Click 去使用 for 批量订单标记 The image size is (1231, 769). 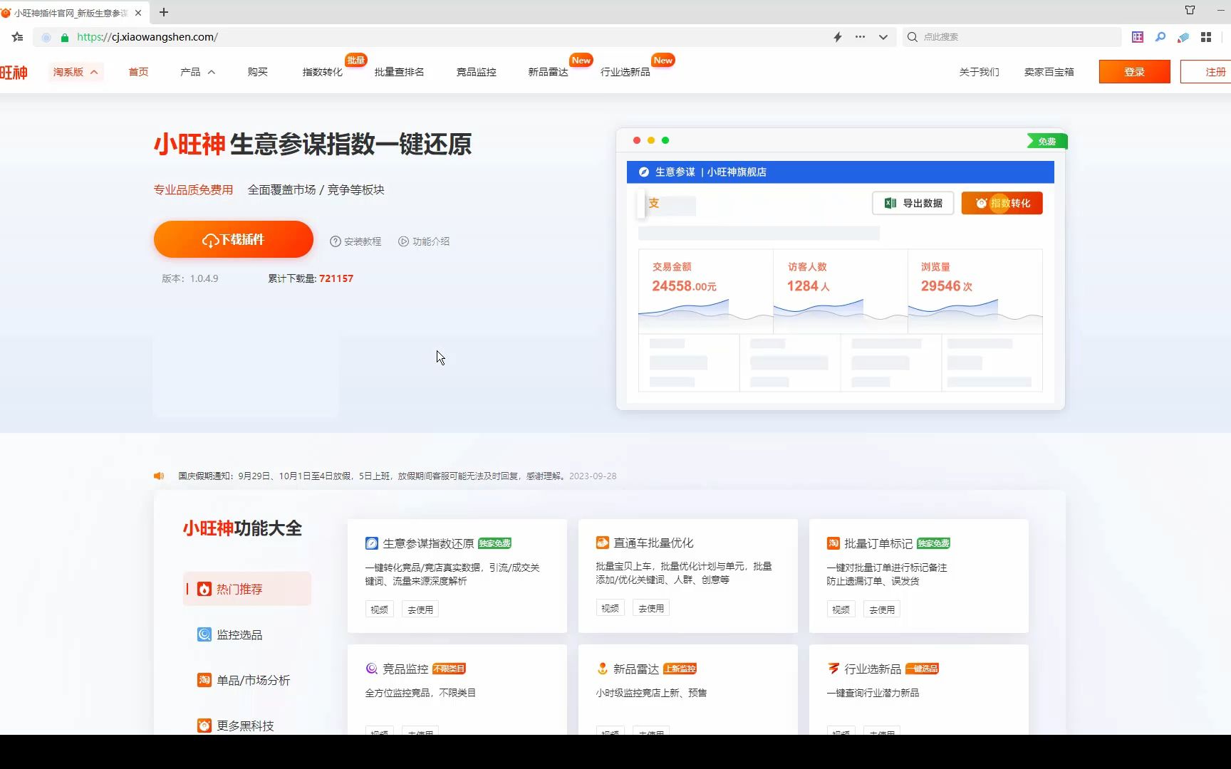882,610
